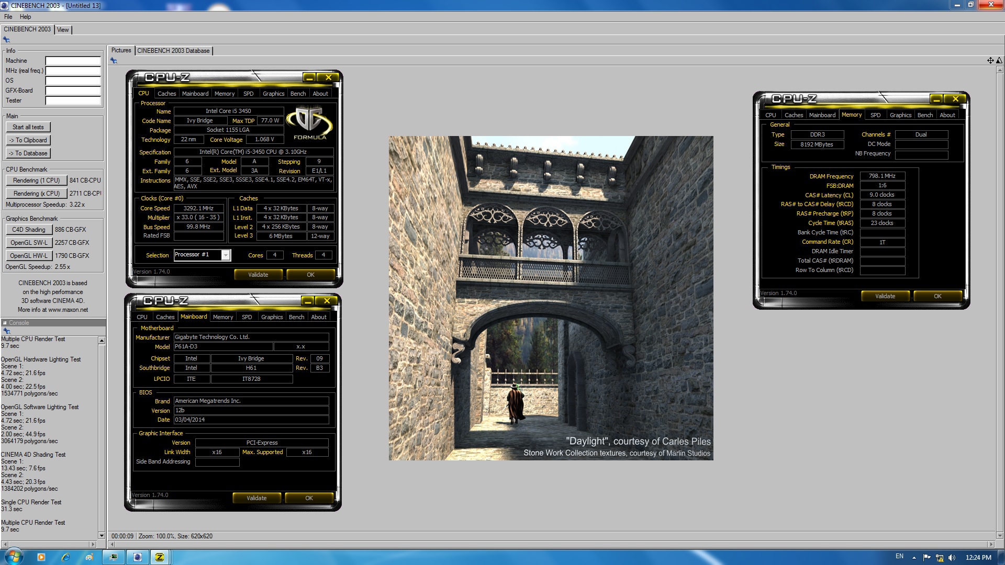The height and width of the screenshot is (565, 1005).
Task: Run the Rendering (1 CPU) benchmark
Action: [37, 180]
